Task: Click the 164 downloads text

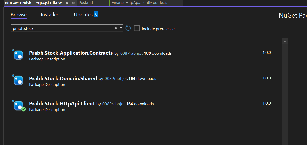Action: pos(140,104)
